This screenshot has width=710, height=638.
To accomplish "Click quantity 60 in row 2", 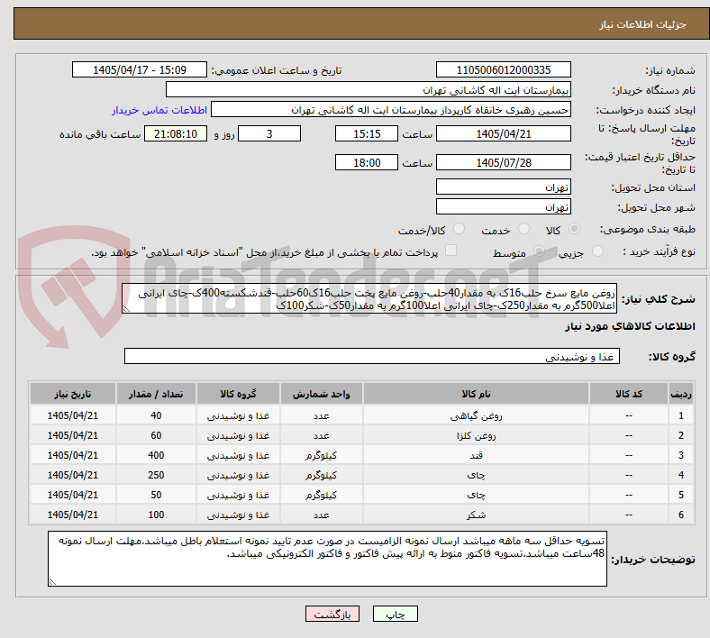I will point(156,435).
